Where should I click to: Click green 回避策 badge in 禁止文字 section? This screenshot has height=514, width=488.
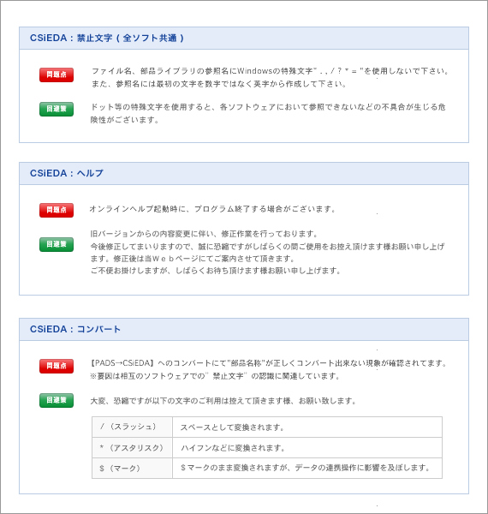(x=57, y=109)
